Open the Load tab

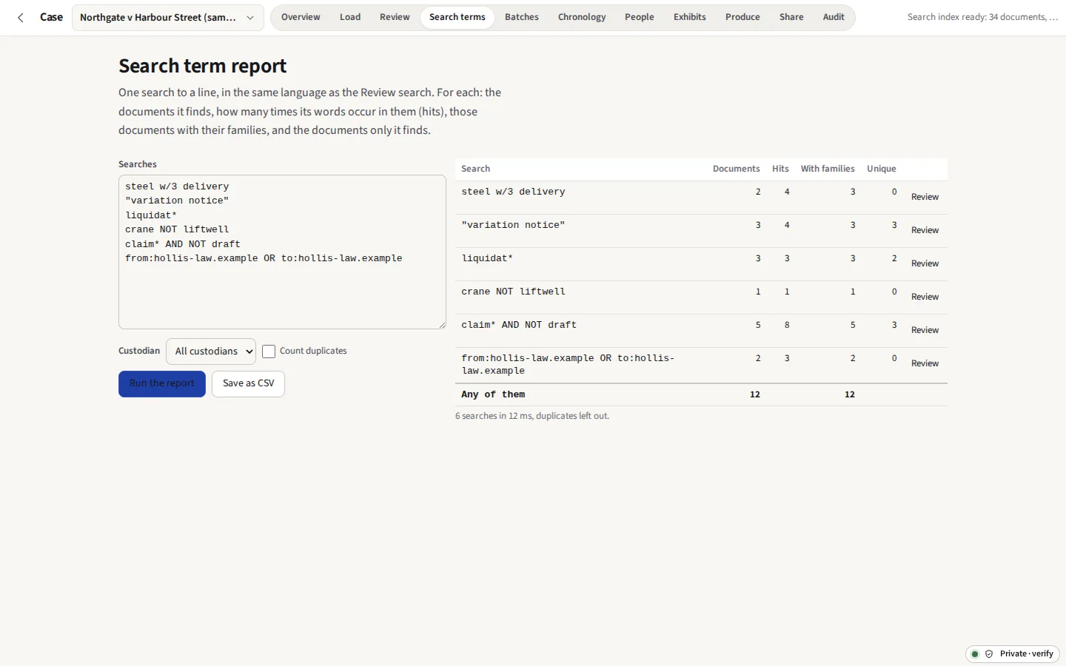click(x=350, y=17)
